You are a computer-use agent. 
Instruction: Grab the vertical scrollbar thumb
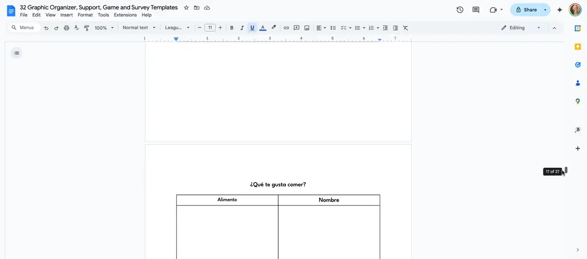point(566,170)
